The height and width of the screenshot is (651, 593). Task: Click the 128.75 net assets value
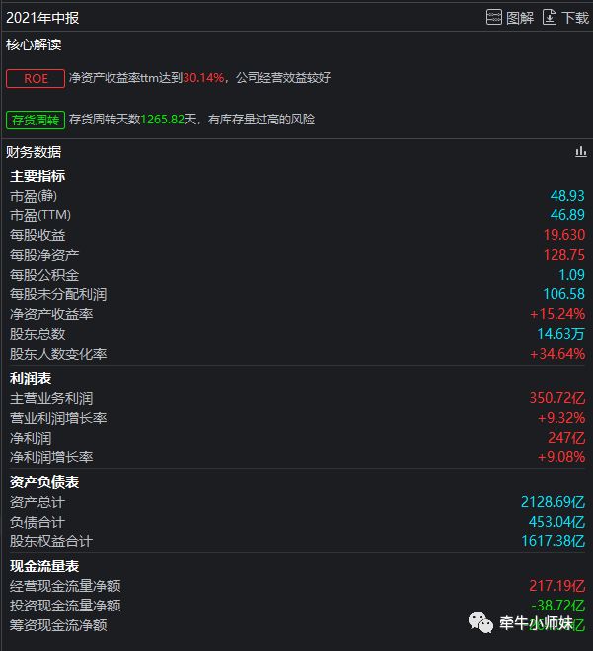point(564,255)
